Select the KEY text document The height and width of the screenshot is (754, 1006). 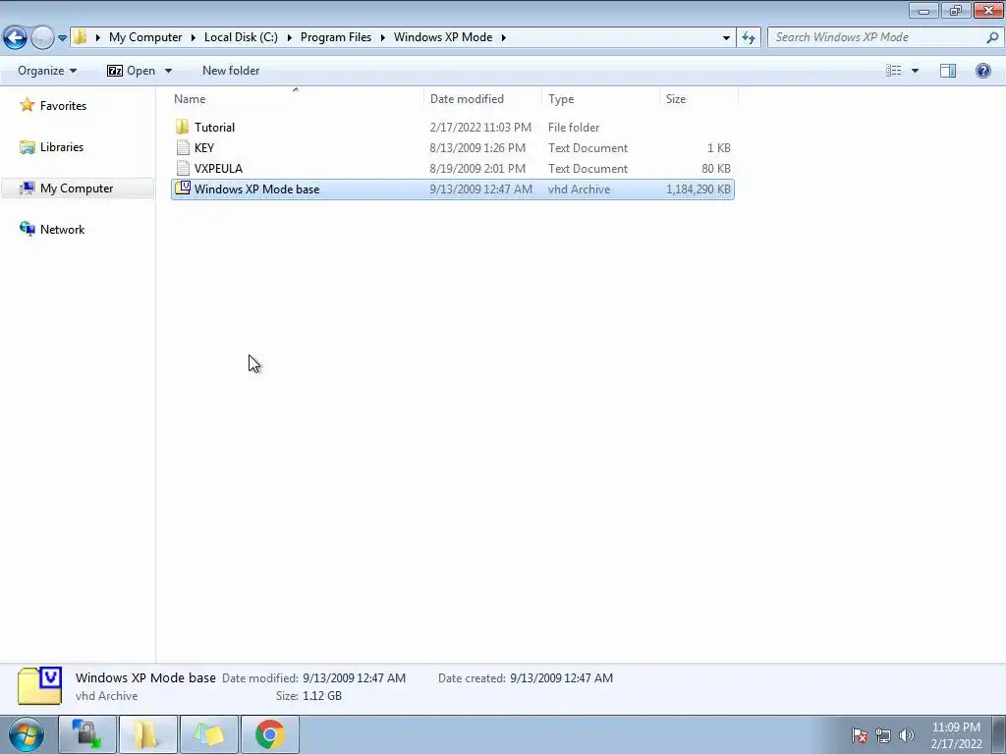[453, 147]
